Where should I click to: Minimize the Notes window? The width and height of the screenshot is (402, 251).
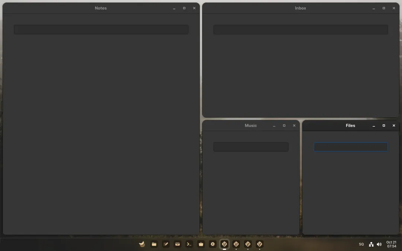[174, 8]
